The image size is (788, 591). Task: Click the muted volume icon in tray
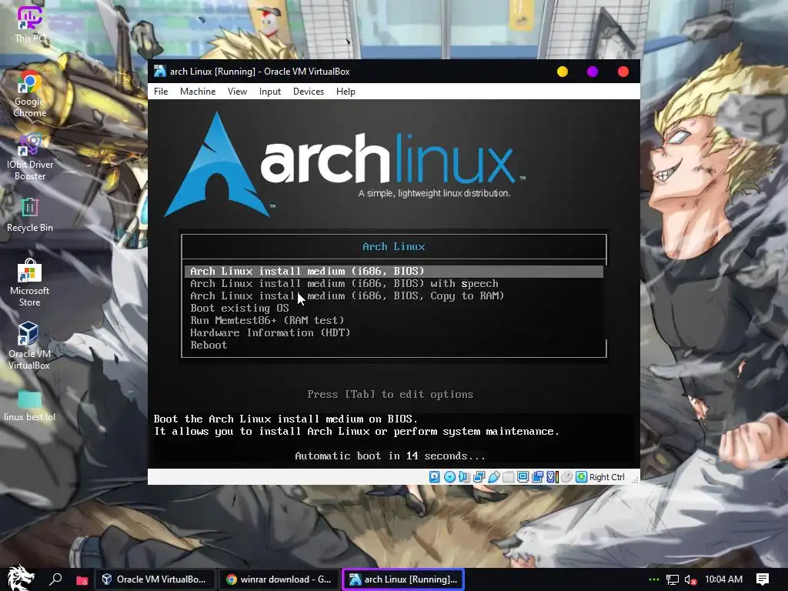click(x=690, y=579)
